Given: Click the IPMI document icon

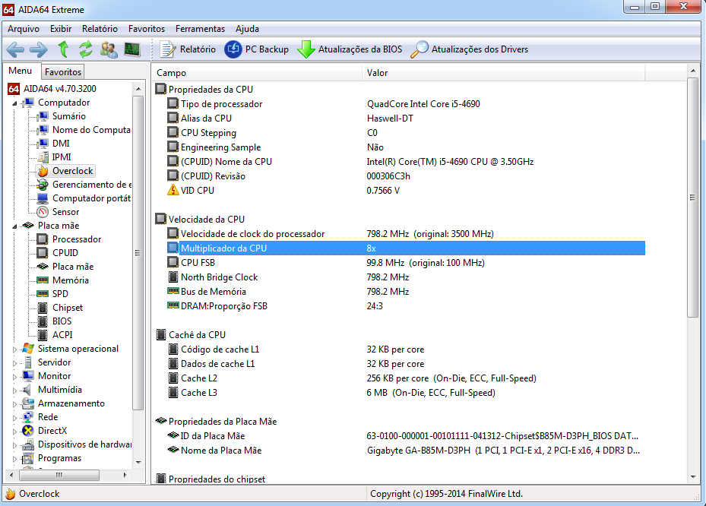Looking at the screenshot, I should [x=43, y=157].
